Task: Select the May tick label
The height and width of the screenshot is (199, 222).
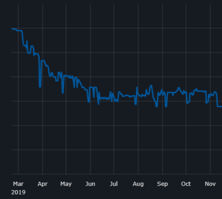Action: click(x=66, y=184)
